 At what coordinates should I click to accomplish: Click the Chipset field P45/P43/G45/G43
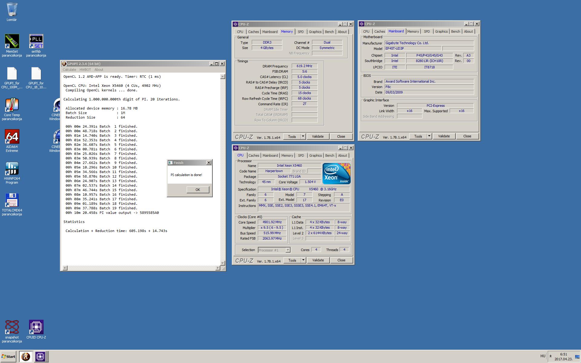pyautogui.click(x=429, y=55)
